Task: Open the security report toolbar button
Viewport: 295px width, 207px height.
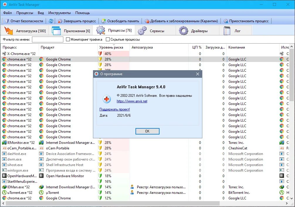Action: pyautogui.click(x=24, y=21)
